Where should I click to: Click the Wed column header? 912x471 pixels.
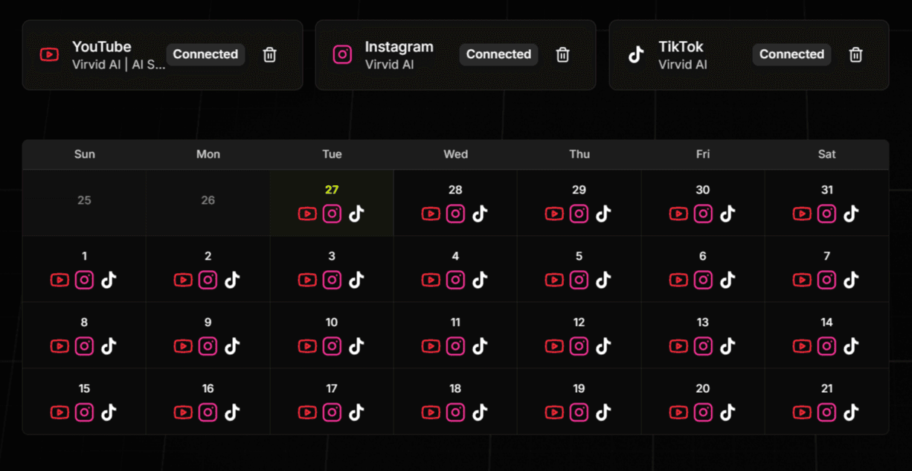coord(455,154)
